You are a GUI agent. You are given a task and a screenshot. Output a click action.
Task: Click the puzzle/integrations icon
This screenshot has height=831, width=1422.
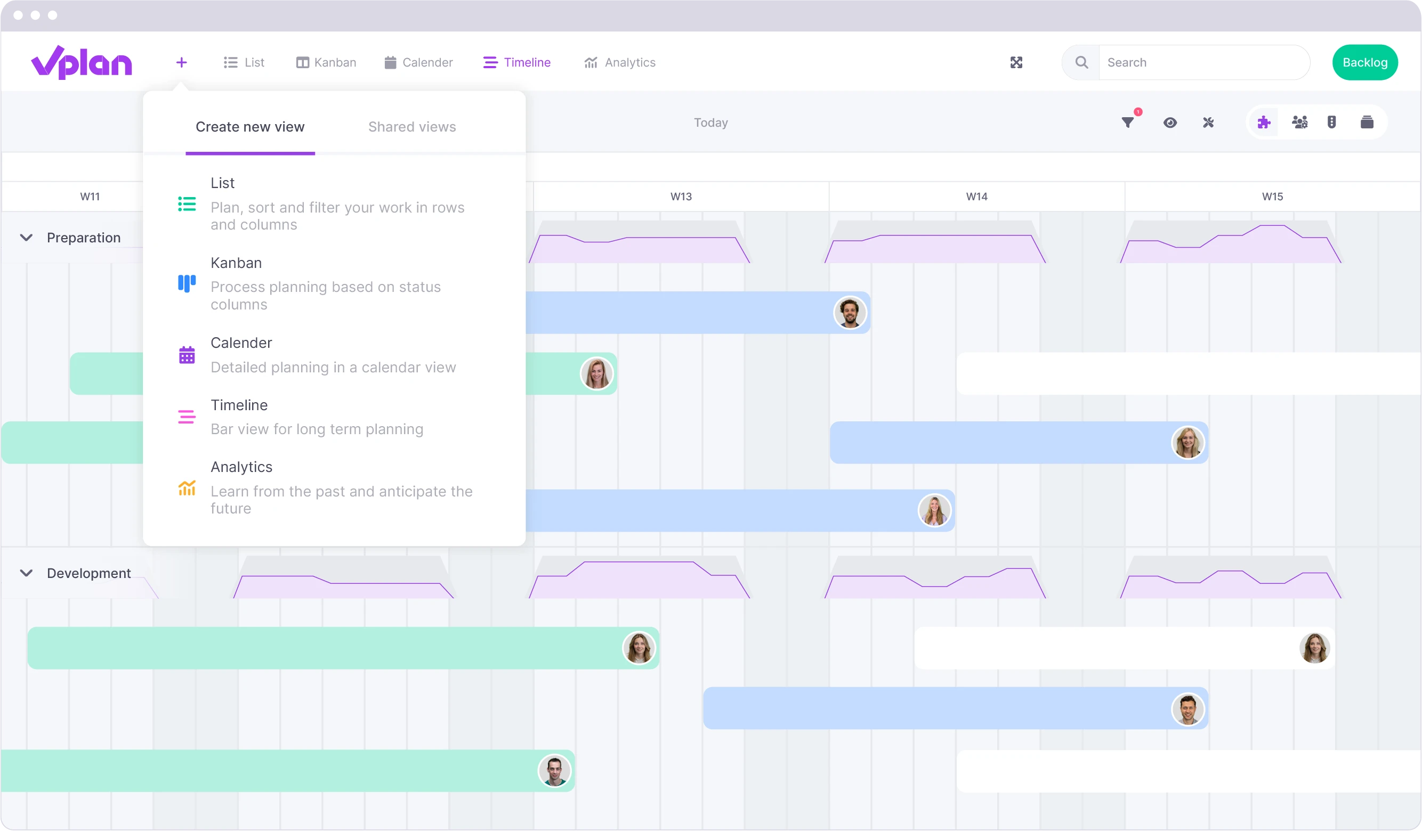[x=1265, y=121]
